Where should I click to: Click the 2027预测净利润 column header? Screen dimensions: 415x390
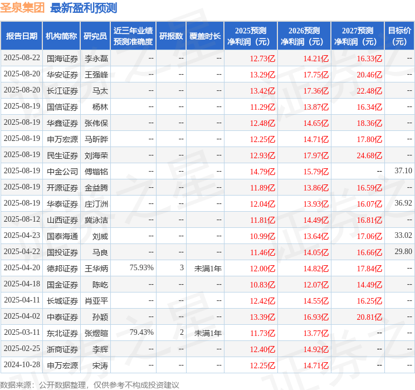[x=357, y=36]
